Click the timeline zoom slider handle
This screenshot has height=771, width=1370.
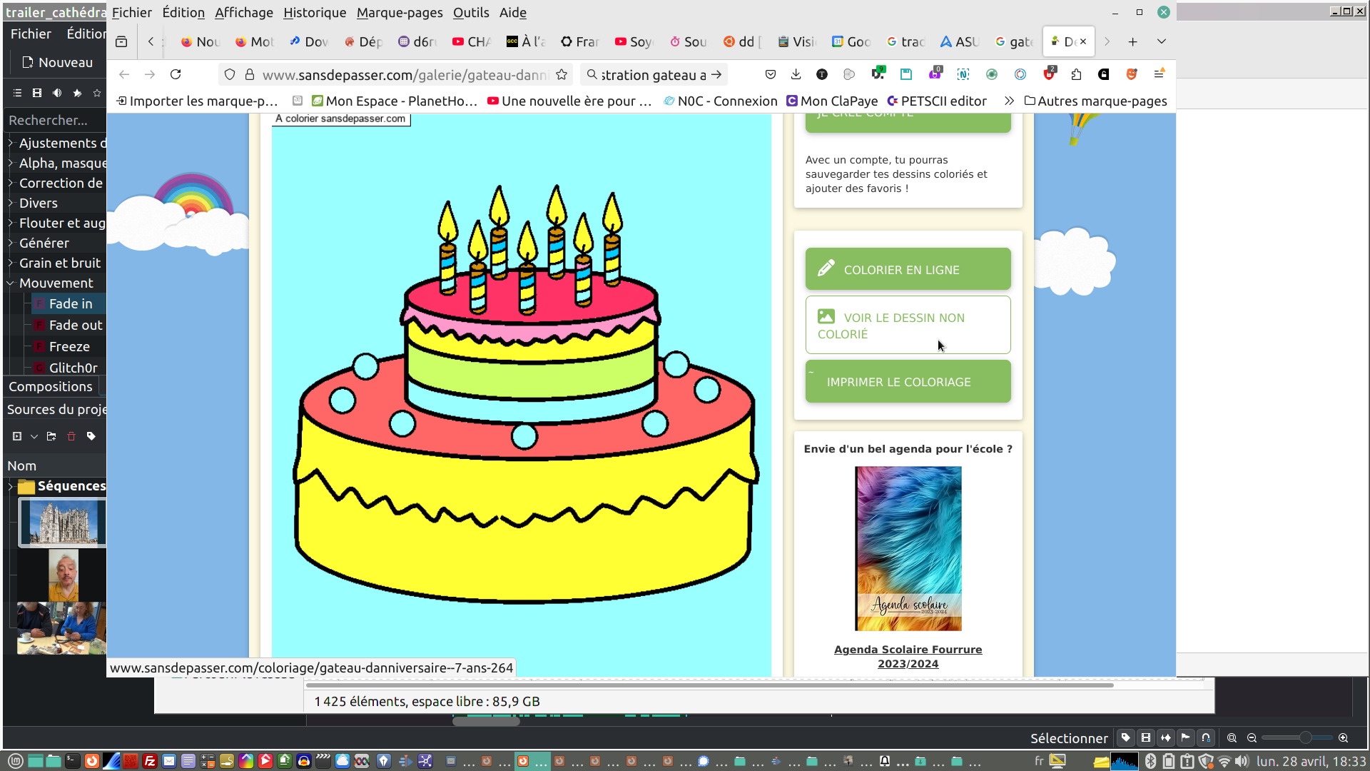pyautogui.click(x=1304, y=738)
